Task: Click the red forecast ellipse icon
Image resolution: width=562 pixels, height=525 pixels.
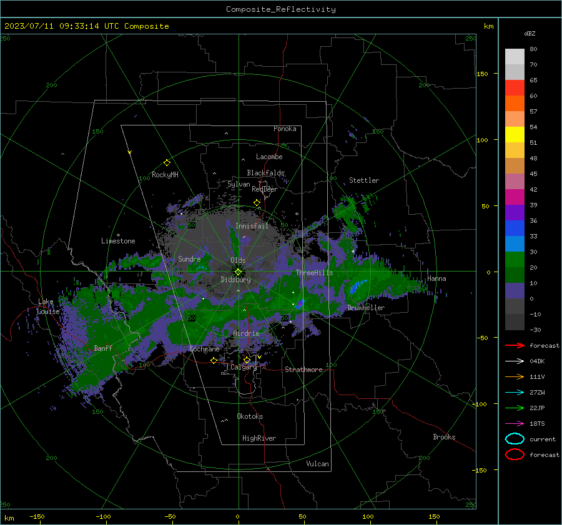Action: point(515,454)
